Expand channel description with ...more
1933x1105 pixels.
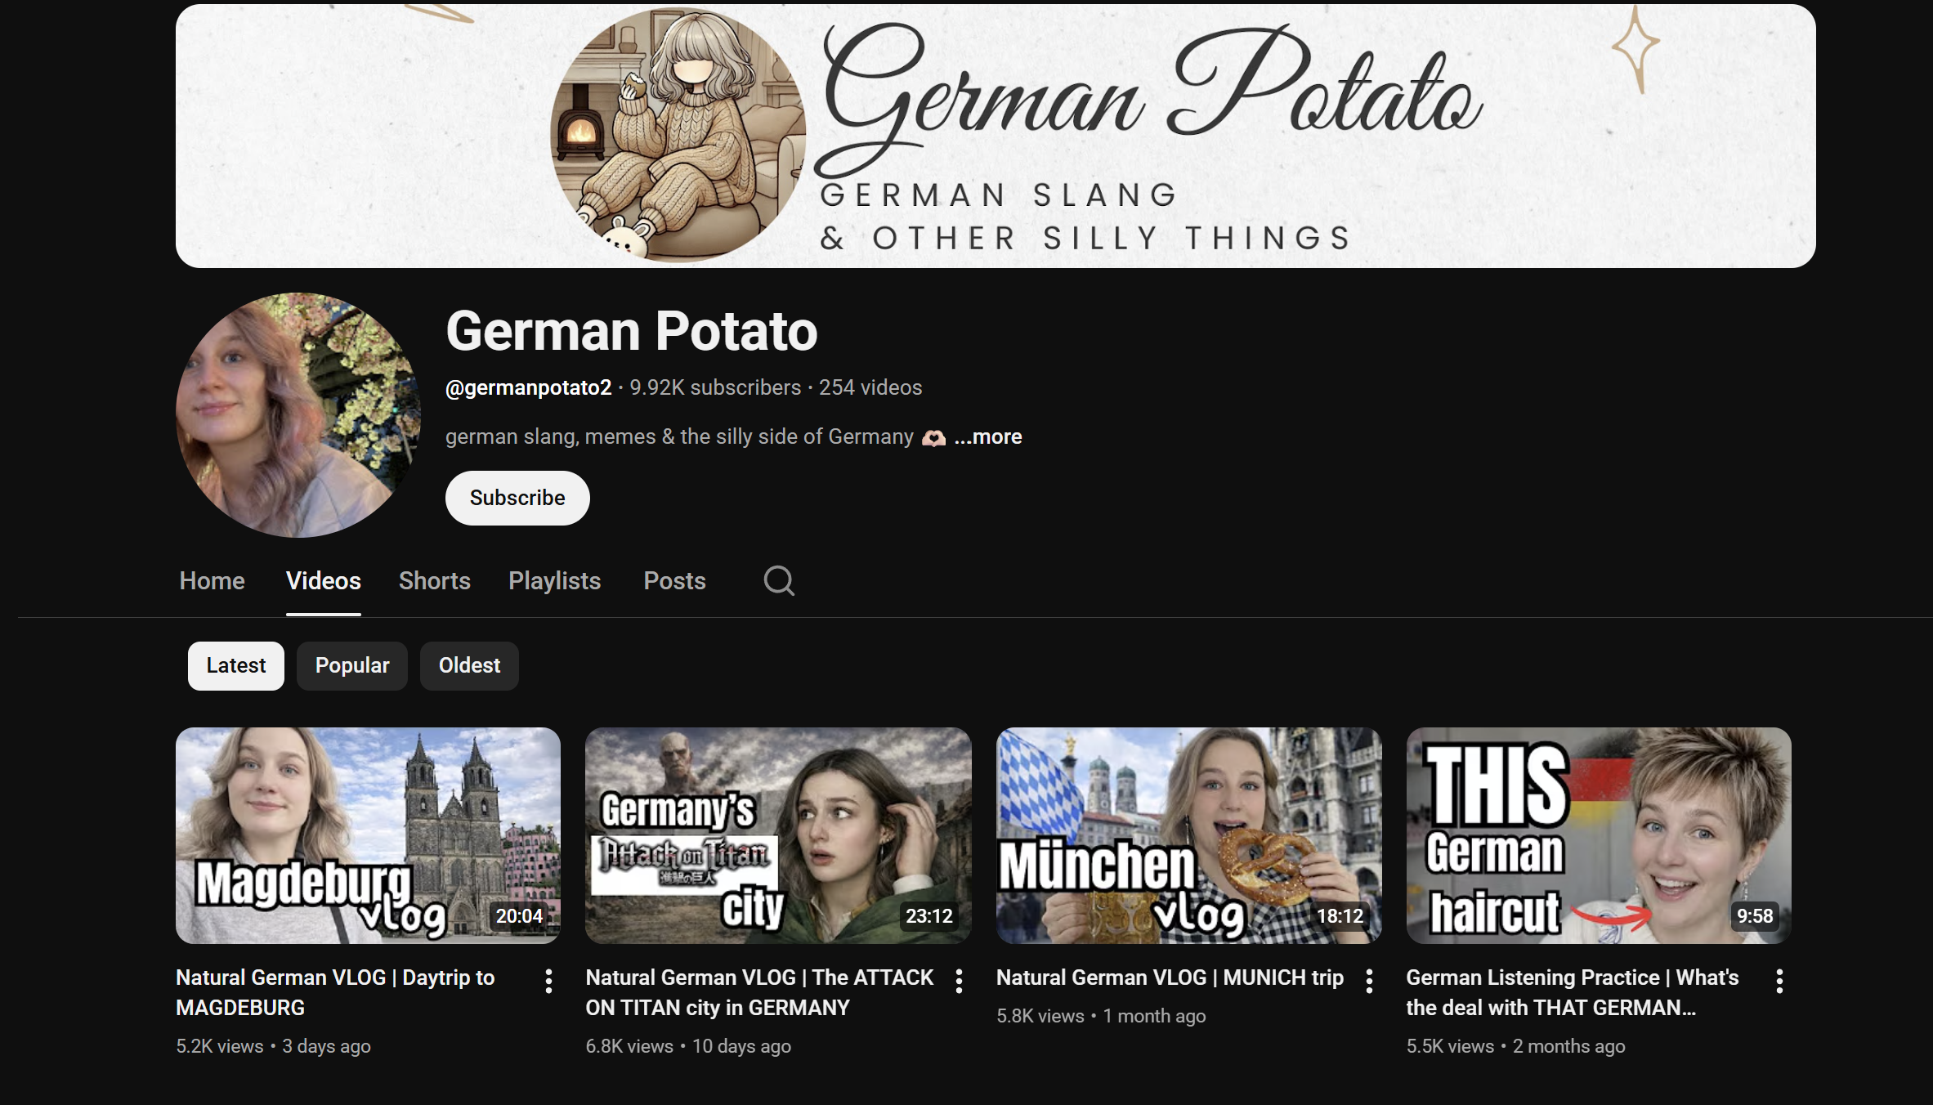(x=988, y=437)
